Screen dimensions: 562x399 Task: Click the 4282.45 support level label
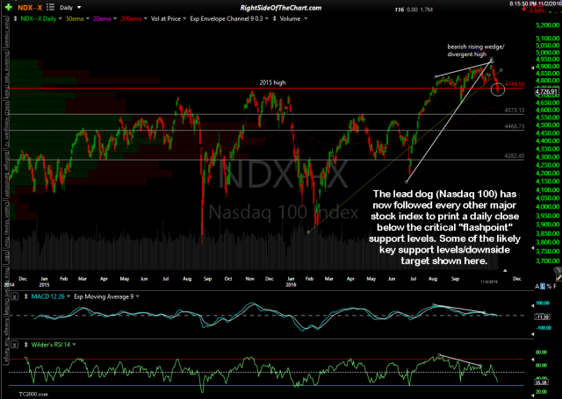[x=515, y=156]
